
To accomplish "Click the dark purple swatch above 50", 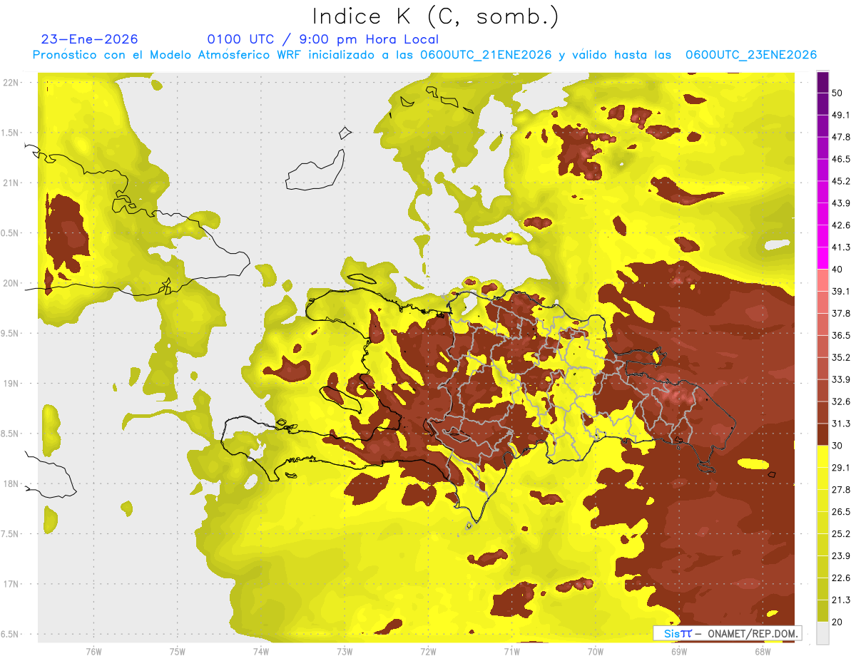I will [822, 83].
